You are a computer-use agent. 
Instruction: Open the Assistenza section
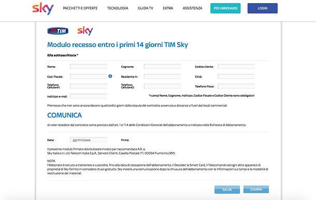pos(193,8)
